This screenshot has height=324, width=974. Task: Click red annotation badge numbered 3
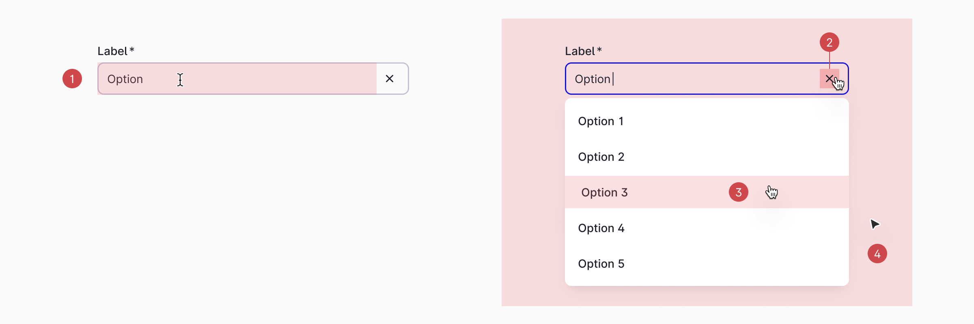(739, 192)
